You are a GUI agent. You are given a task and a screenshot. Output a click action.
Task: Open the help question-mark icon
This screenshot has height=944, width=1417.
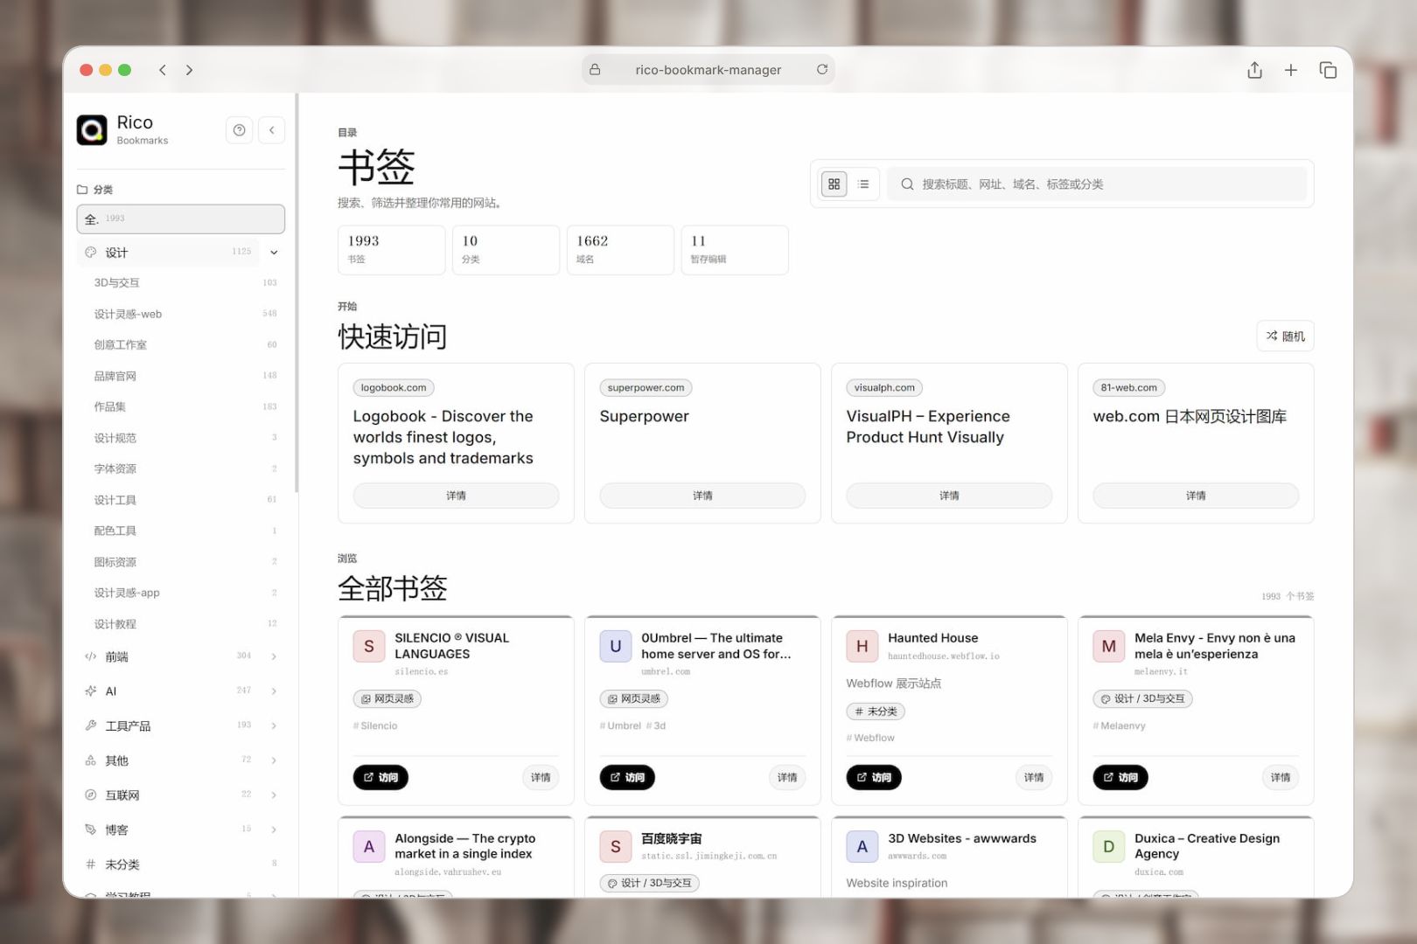239,130
